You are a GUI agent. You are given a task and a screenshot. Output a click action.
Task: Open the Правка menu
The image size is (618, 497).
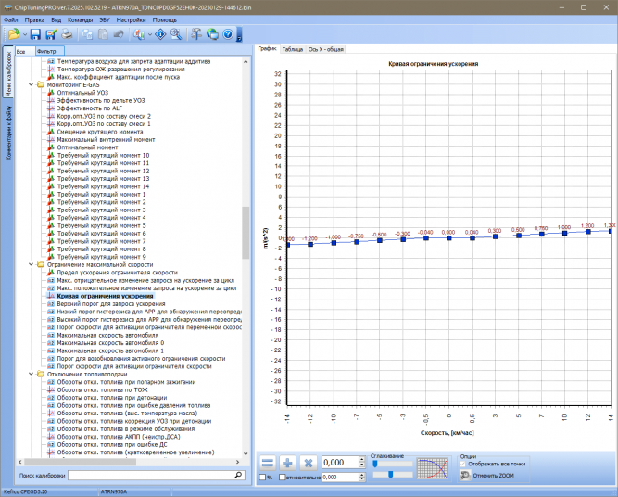click(x=34, y=19)
